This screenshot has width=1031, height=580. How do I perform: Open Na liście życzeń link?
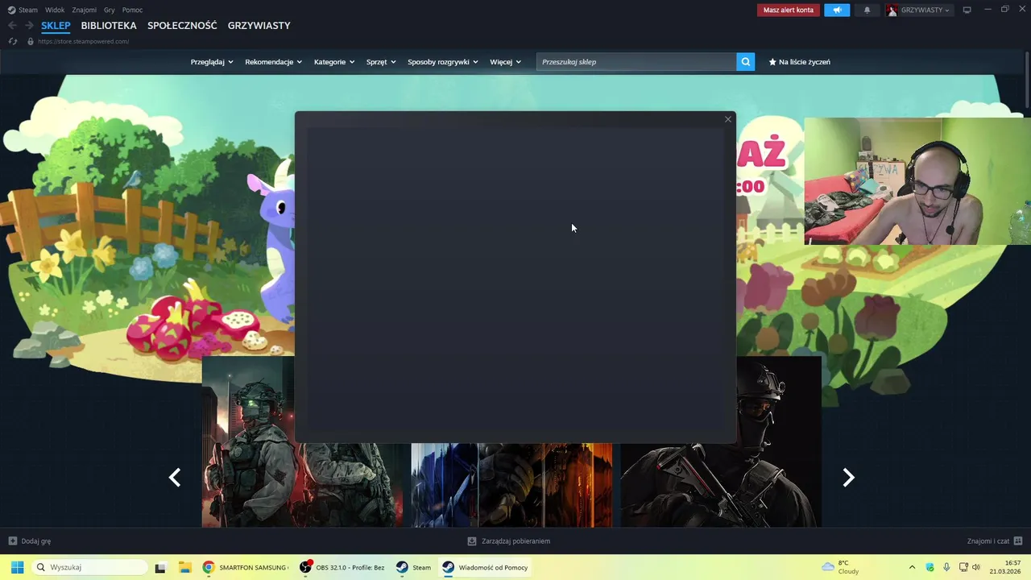click(x=805, y=61)
